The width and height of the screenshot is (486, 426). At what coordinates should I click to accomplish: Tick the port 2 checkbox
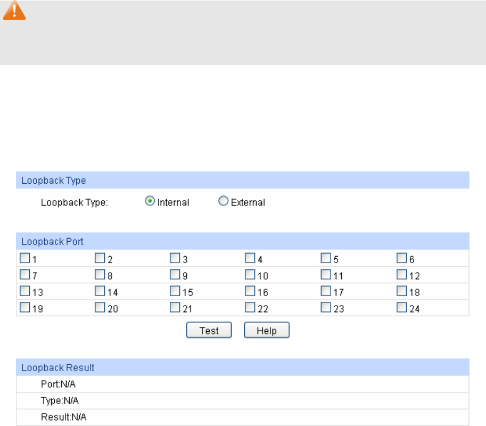pos(100,258)
